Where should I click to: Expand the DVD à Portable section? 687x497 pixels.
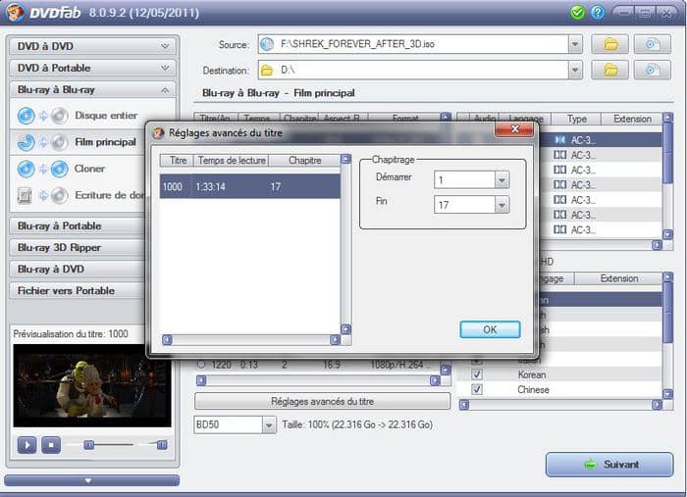93,68
